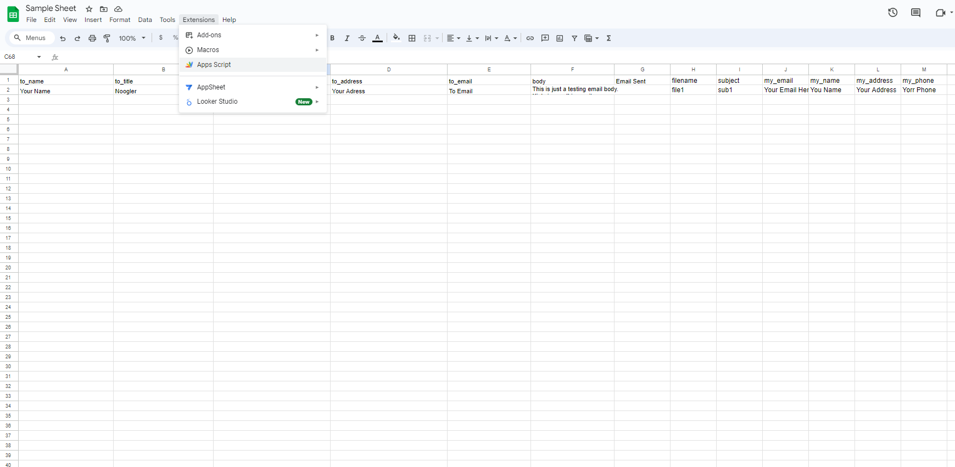Open the zoom 100% dropdown

pos(132,38)
